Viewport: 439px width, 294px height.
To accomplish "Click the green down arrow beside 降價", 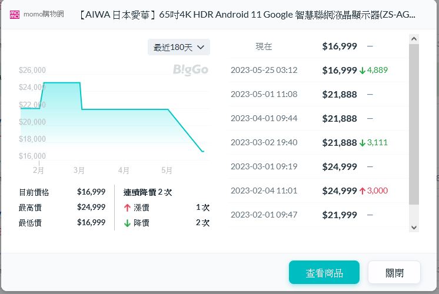I will [x=127, y=223].
